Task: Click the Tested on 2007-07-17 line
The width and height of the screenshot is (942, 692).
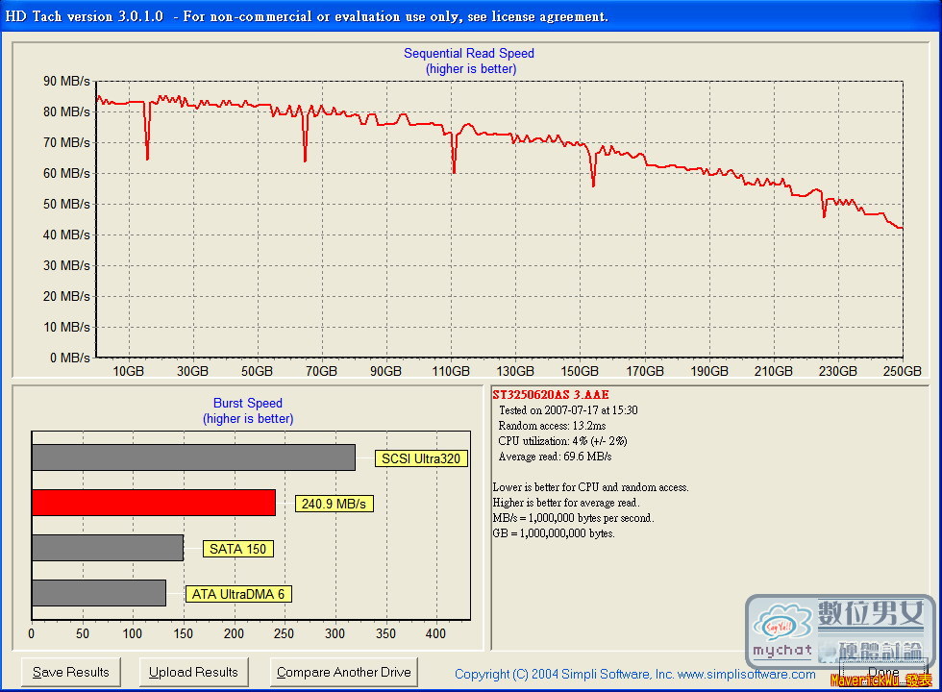Action: (568, 410)
